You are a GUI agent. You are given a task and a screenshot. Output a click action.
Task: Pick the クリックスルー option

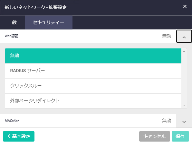93,86
